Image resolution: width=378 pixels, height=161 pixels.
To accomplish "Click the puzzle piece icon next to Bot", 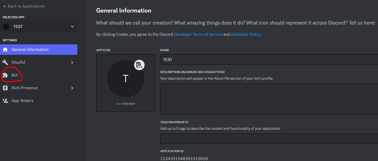I will (5, 75).
